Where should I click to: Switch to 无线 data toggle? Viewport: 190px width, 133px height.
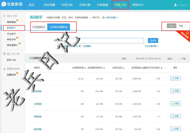[181, 26]
